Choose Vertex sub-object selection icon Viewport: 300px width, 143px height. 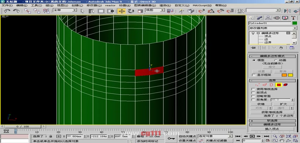click(257, 85)
